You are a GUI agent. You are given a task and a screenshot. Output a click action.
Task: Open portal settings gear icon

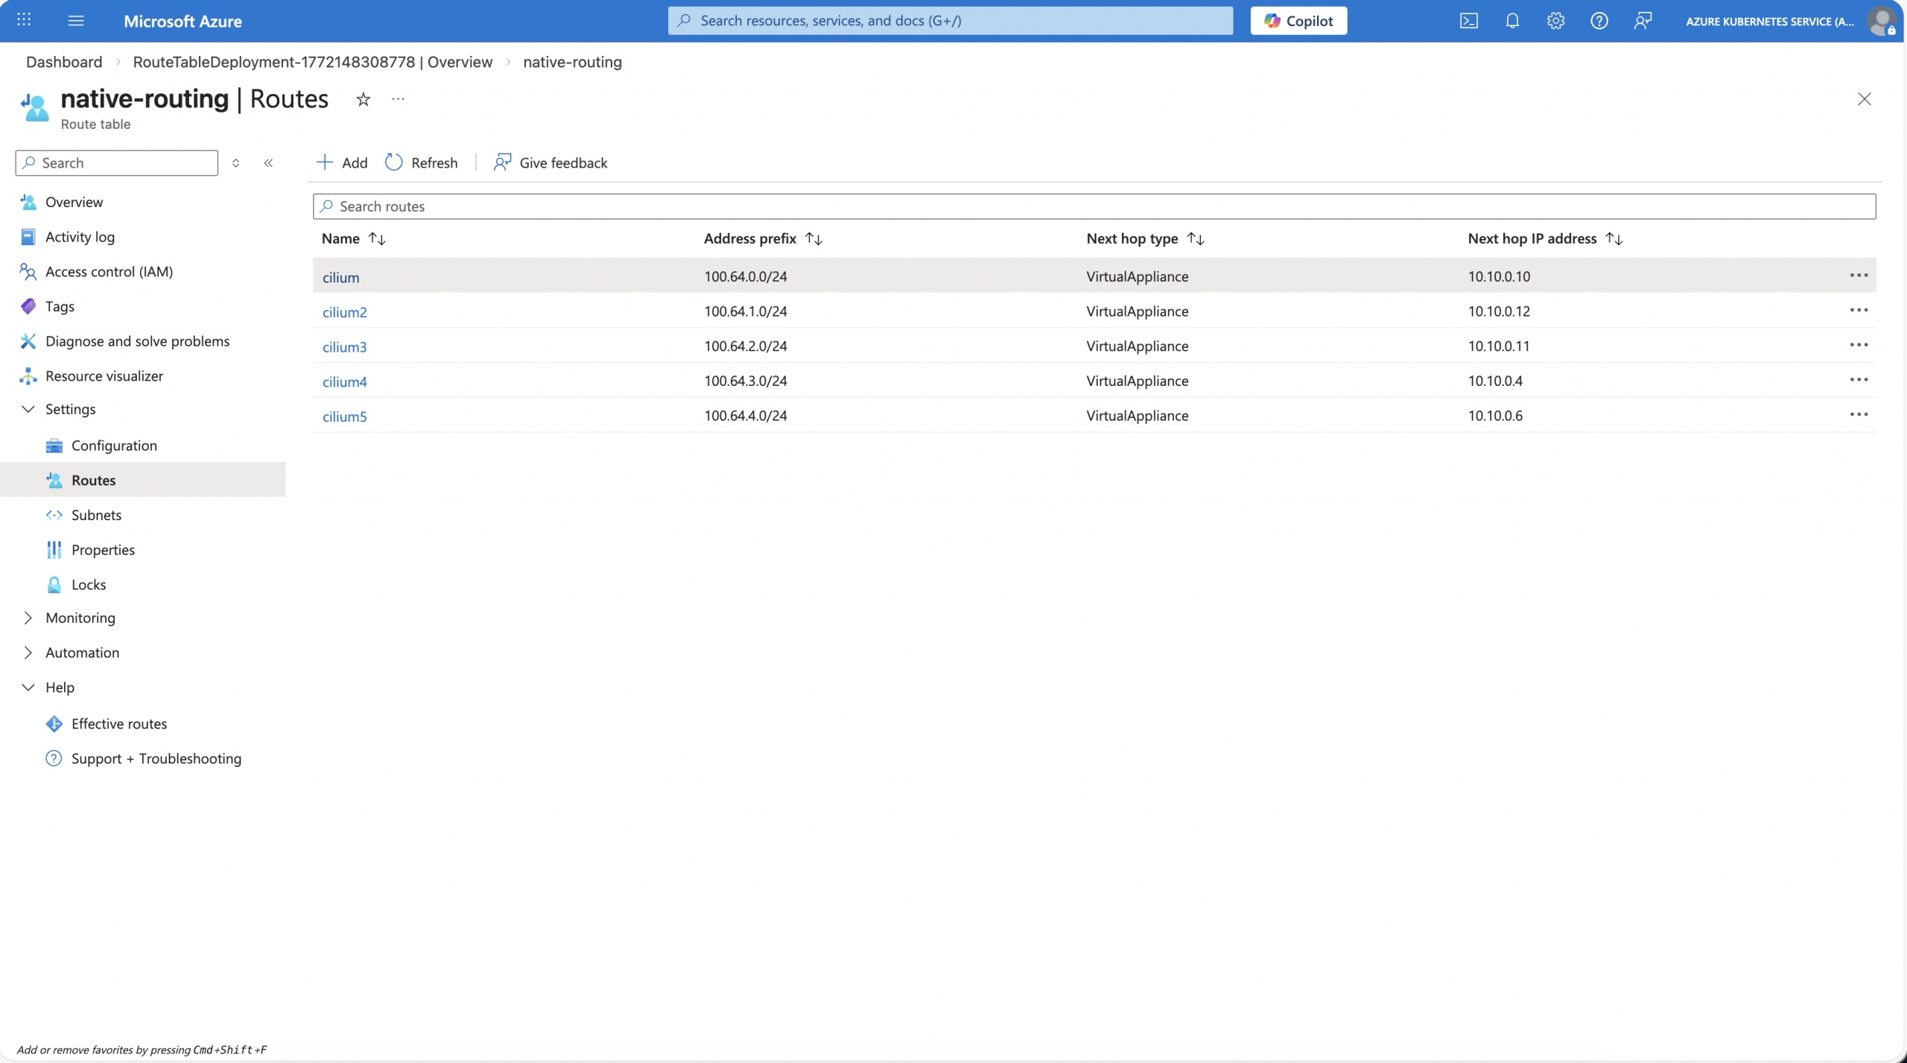pyautogui.click(x=1555, y=21)
